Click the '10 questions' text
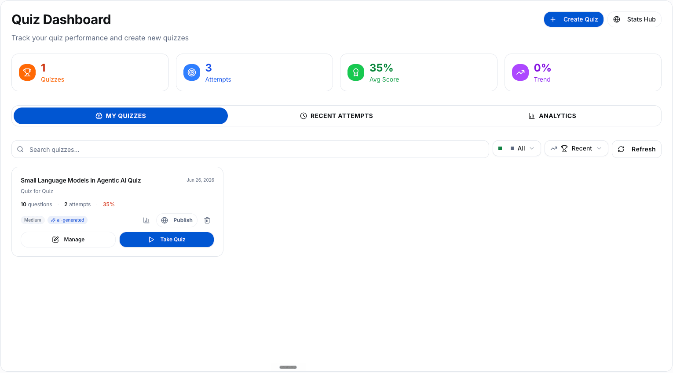Screen dimensions: 673x373 pyautogui.click(x=37, y=204)
